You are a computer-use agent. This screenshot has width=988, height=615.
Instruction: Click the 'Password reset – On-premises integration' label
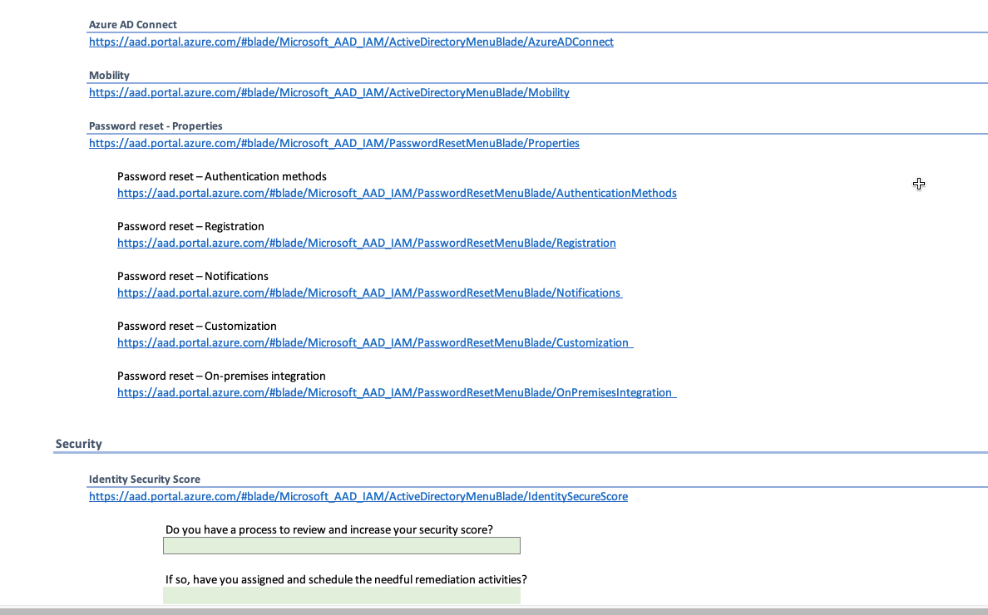click(x=221, y=376)
